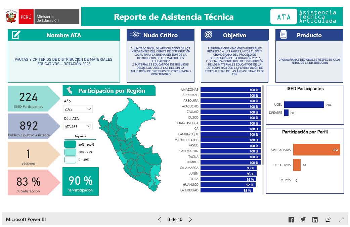Select the AMAZONAS 100 % bar
The height and width of the screenshot is (227, 350).
coord(230,90)
